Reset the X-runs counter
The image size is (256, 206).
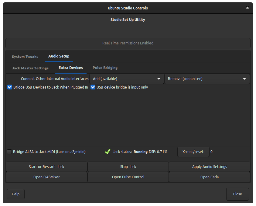(193, 152)
